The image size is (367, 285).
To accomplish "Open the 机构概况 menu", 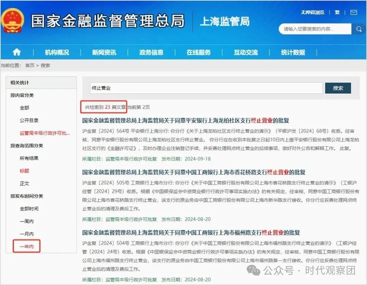I will coord(57,52).
